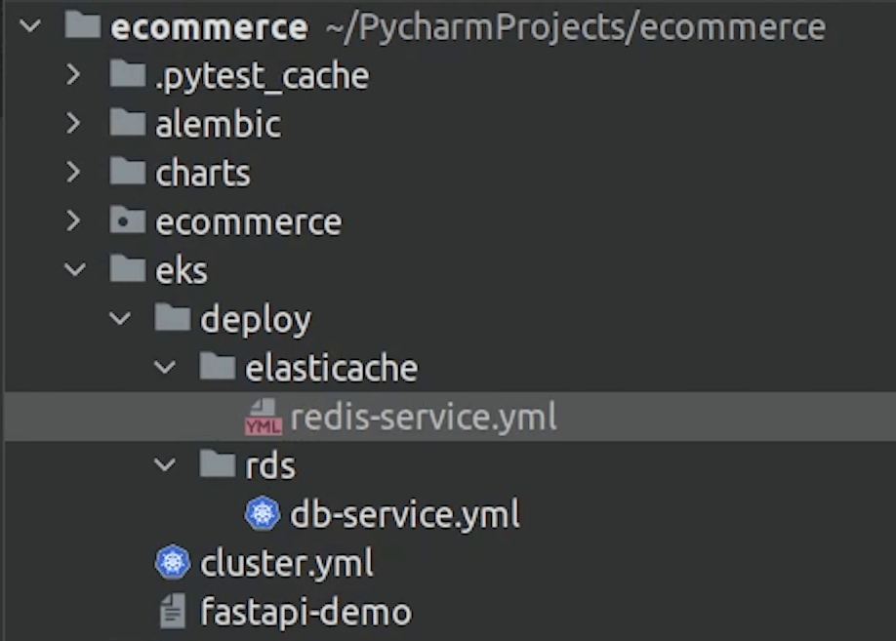The image size is (896, 641).
Task: Select the redis-service.yml file
Action: pyautogui.click(x=423, y=418)
